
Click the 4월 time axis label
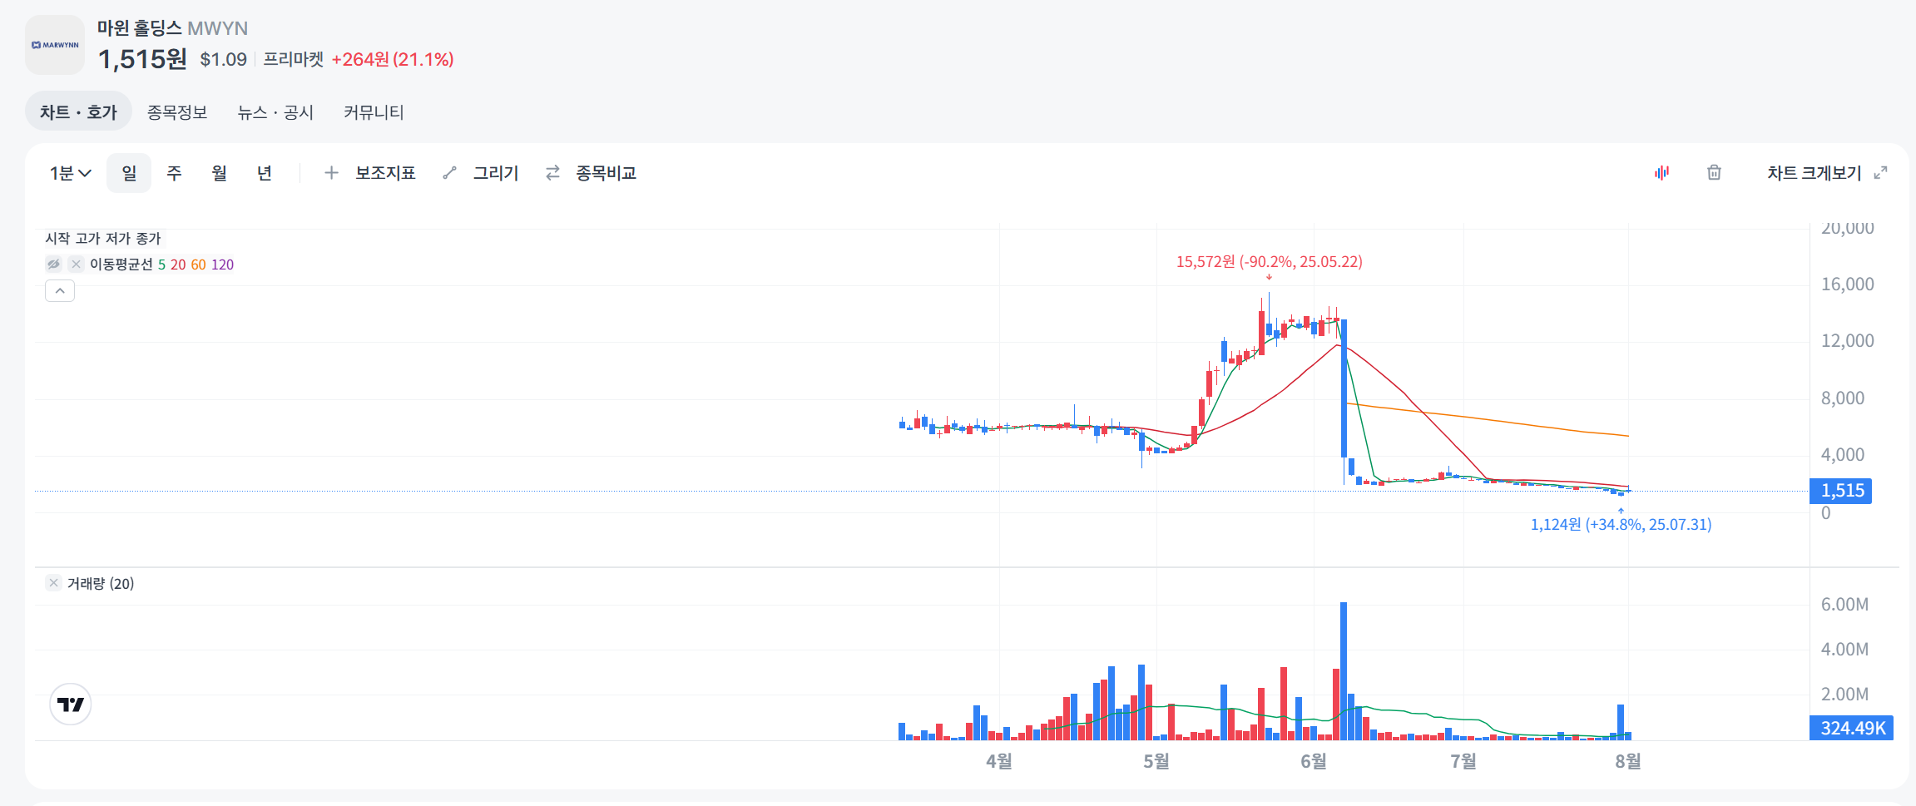(x=999, y=761)
